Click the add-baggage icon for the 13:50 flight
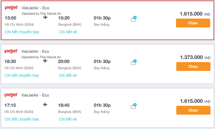Screen dimensions: 215x129 click(x=134, y=19)
